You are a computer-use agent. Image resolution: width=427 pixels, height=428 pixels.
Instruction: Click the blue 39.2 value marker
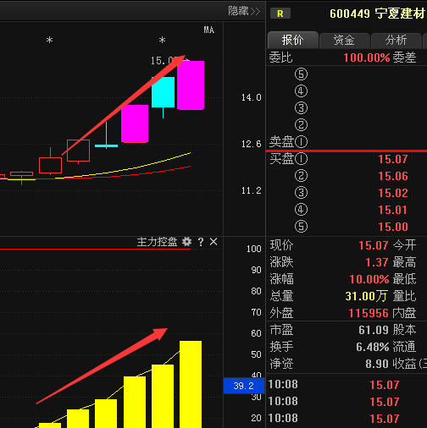tap(244, 386)
